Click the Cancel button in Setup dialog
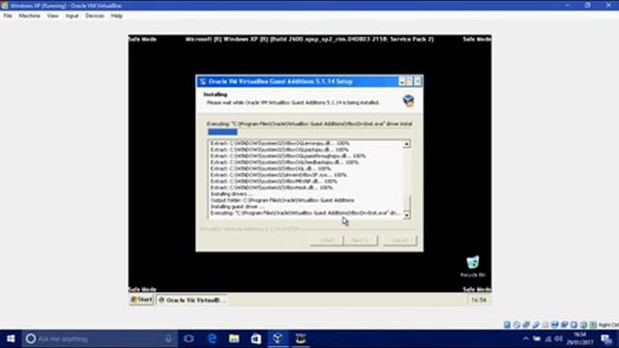The image size is (619, 348). click(399, 240)
